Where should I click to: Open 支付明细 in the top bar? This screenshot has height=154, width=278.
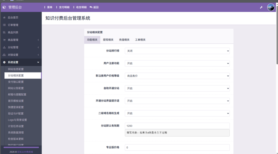click(64, 7)
